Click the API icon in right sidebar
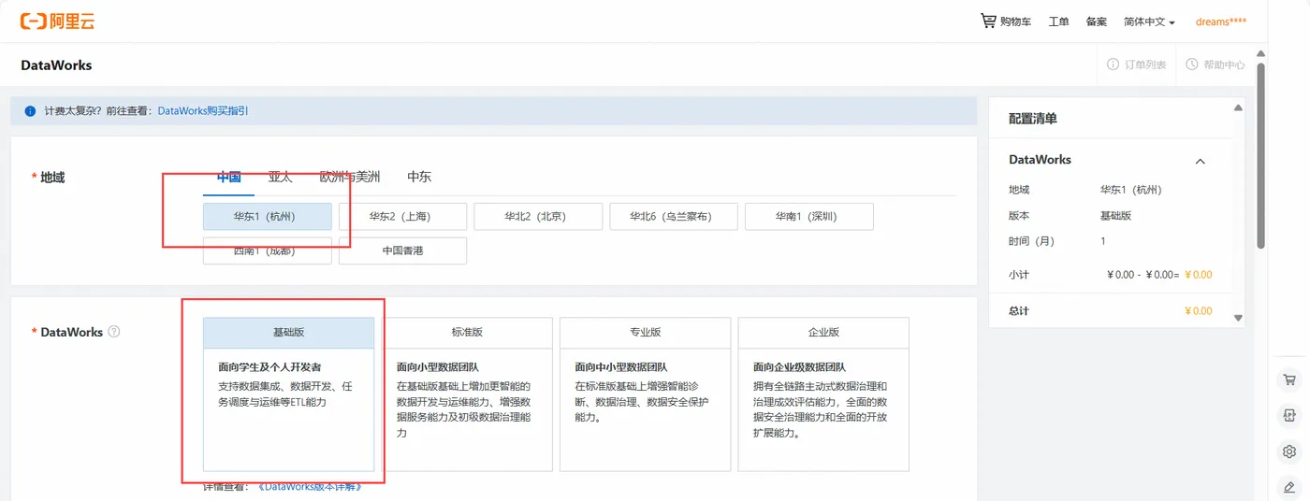This screenshot has height=501, width=1310. click(1289, 416)
